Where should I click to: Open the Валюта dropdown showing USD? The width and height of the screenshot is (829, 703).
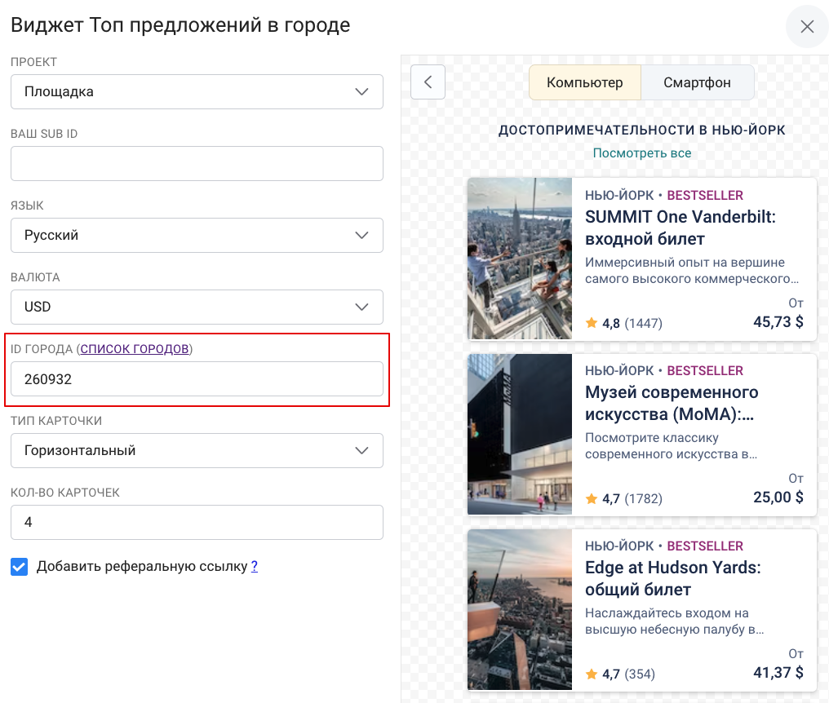point(197,307)
